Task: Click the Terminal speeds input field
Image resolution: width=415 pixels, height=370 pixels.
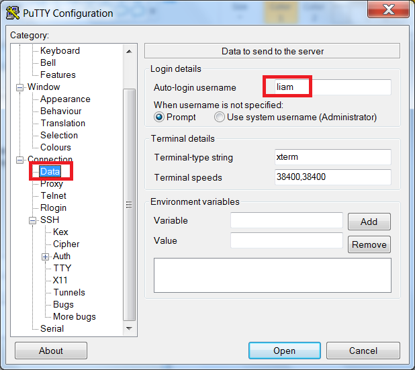Action: tap(333, 177)
